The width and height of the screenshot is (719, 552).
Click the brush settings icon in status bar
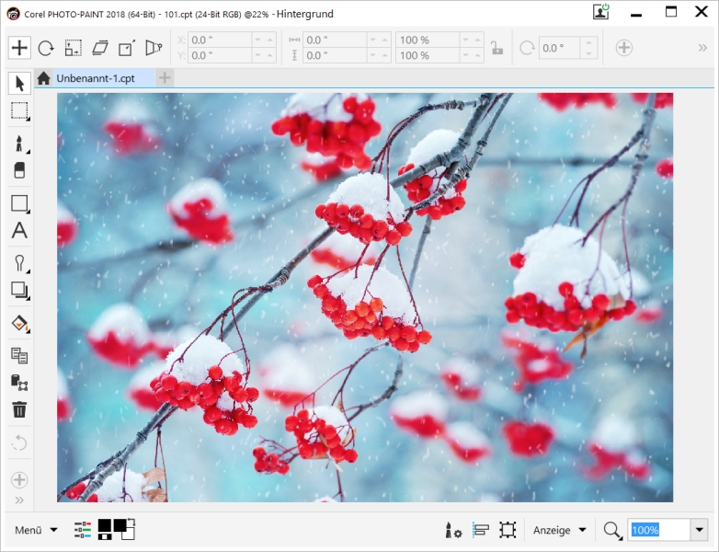tap(453, 530)
